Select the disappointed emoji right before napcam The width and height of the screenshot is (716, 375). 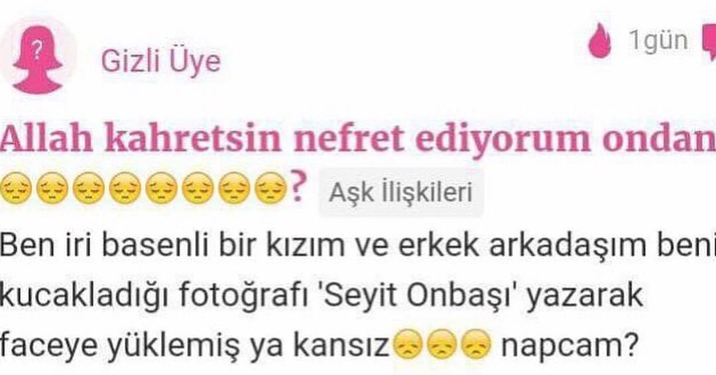(476, 346)
